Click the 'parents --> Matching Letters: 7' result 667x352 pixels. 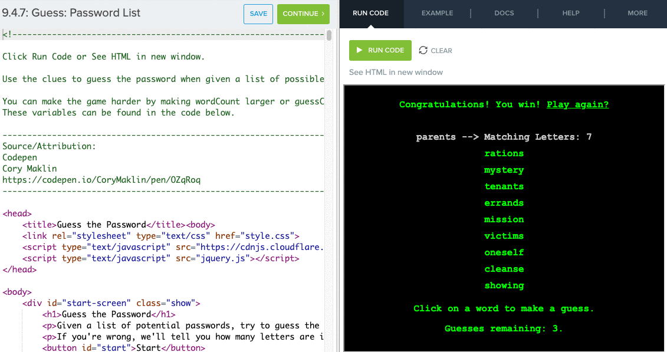click(504, 137)
